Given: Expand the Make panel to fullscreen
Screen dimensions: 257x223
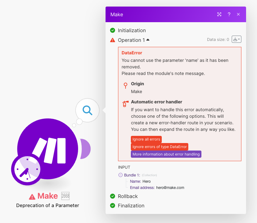Looking at the screenshot, I should coord(219,14).
